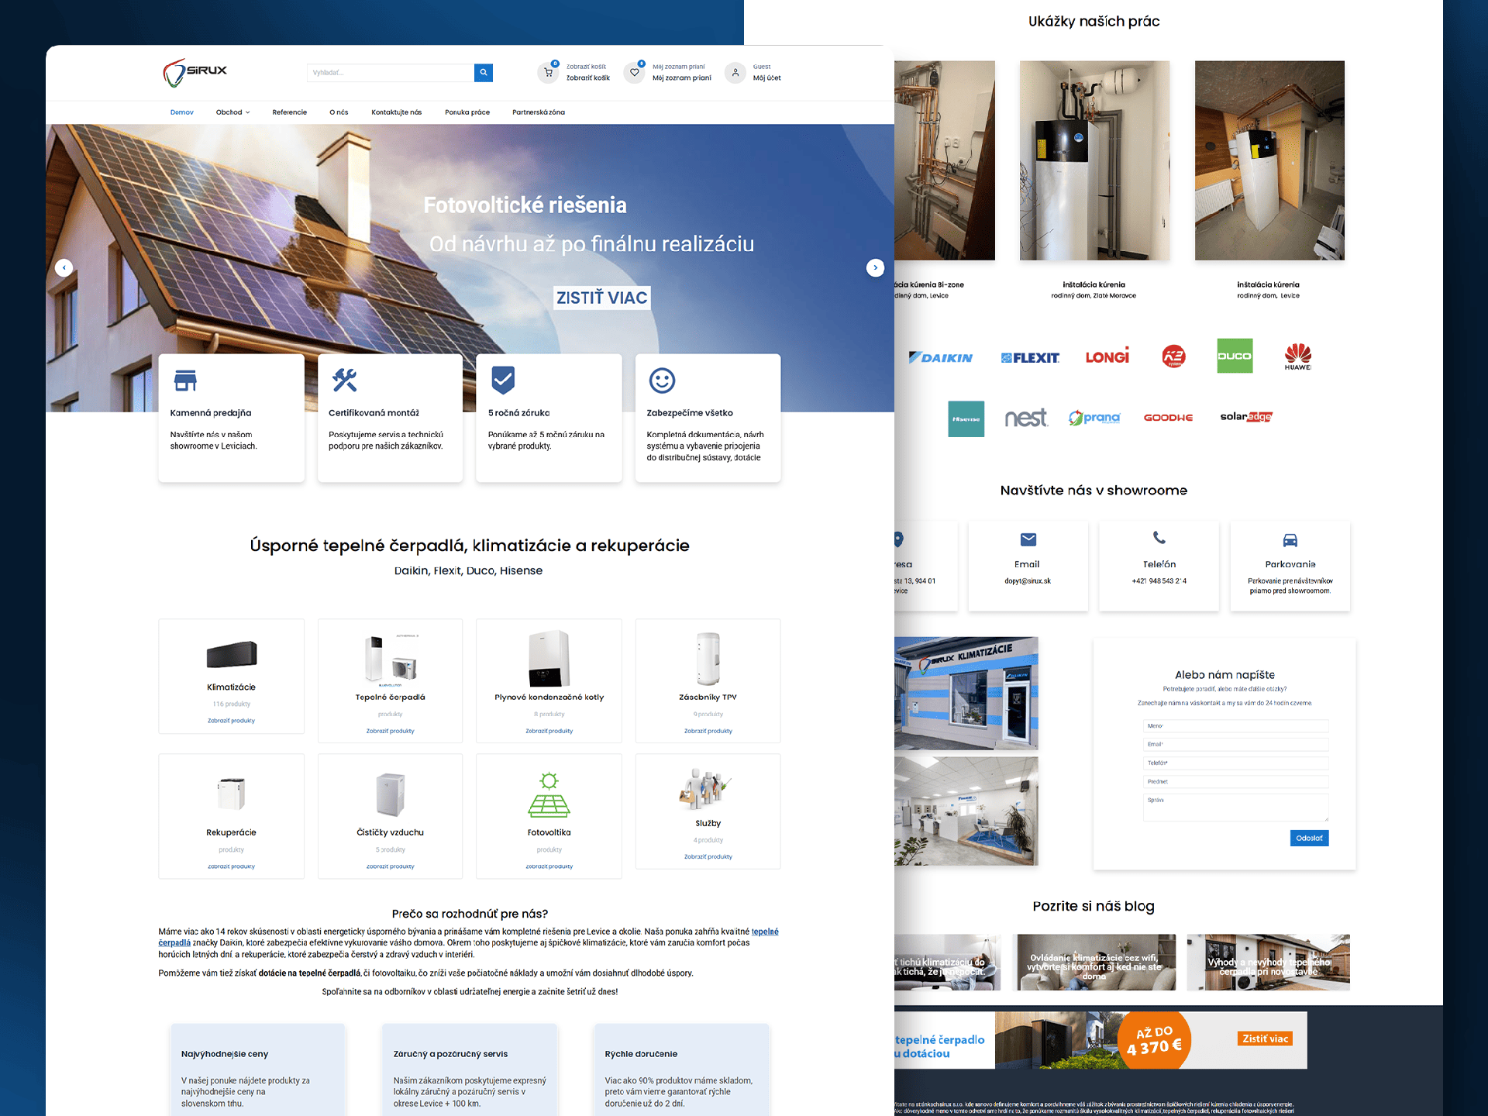
Task: Go to previous hero slide arrow
Action: pyautogui.click(x=64, y=267)
